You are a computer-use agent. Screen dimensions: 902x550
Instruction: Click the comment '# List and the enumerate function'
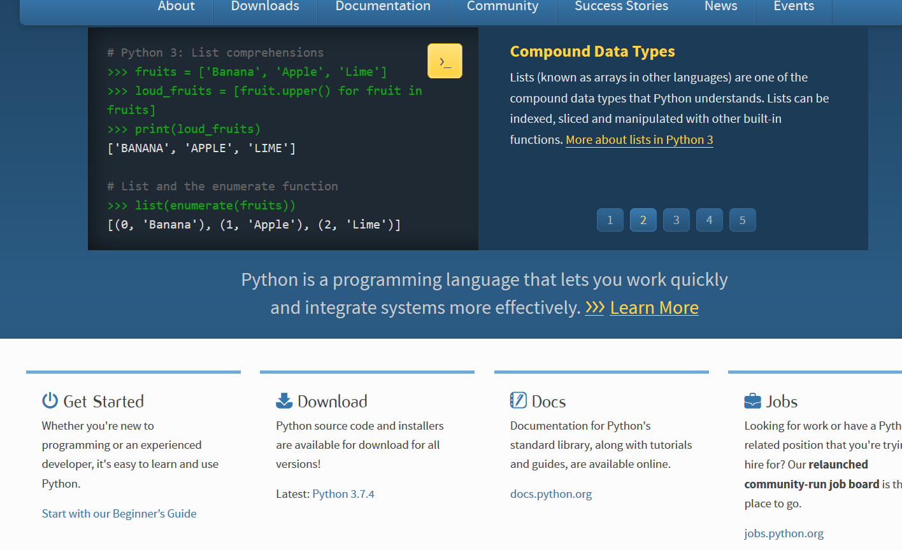click(222, 187)
